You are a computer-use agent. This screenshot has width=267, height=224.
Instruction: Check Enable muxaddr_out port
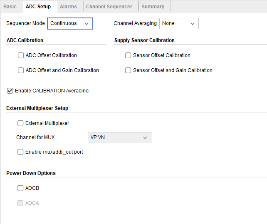pos(20,152)
